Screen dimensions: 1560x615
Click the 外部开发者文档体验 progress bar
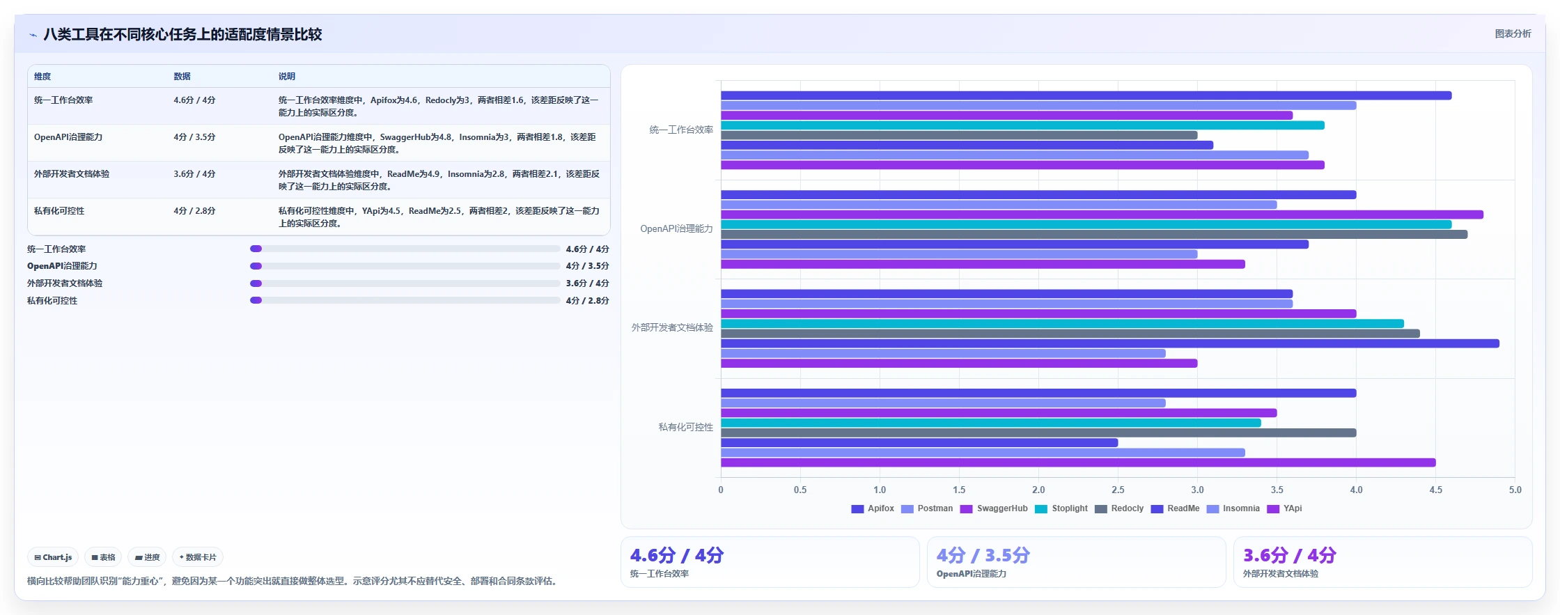(x=405, y=283)
